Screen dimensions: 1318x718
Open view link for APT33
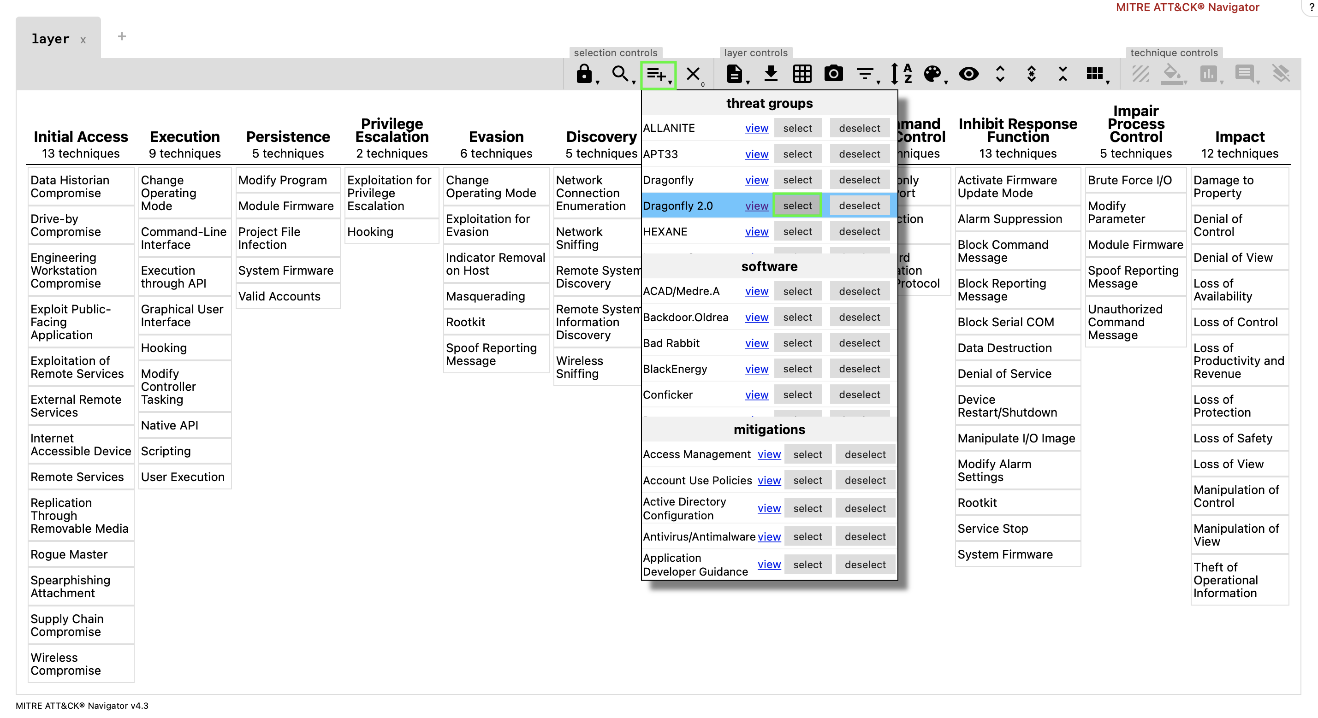(x=756, y=154)
